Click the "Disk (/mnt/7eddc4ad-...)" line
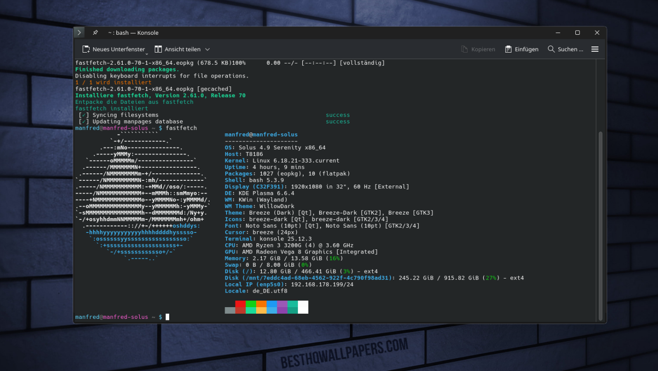 (x=375, y=278)
